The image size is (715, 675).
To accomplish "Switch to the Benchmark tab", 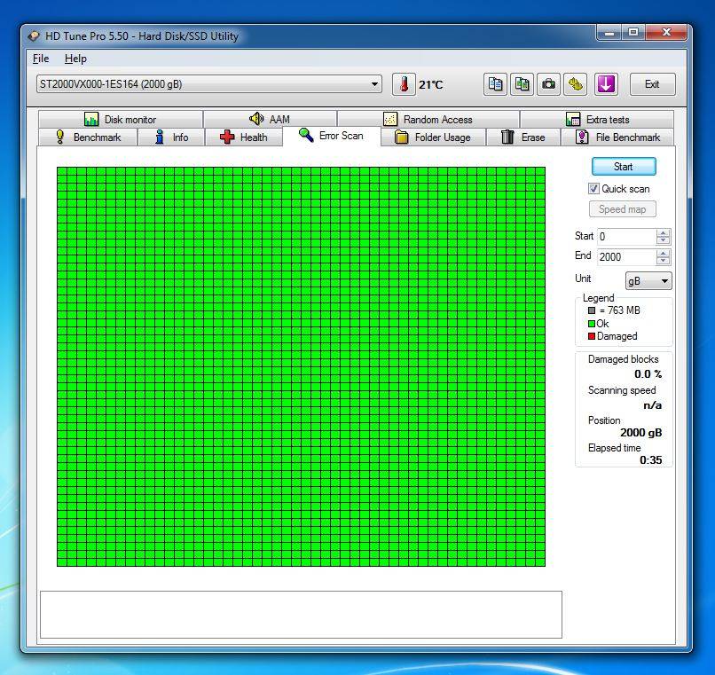I will (88, 137).
